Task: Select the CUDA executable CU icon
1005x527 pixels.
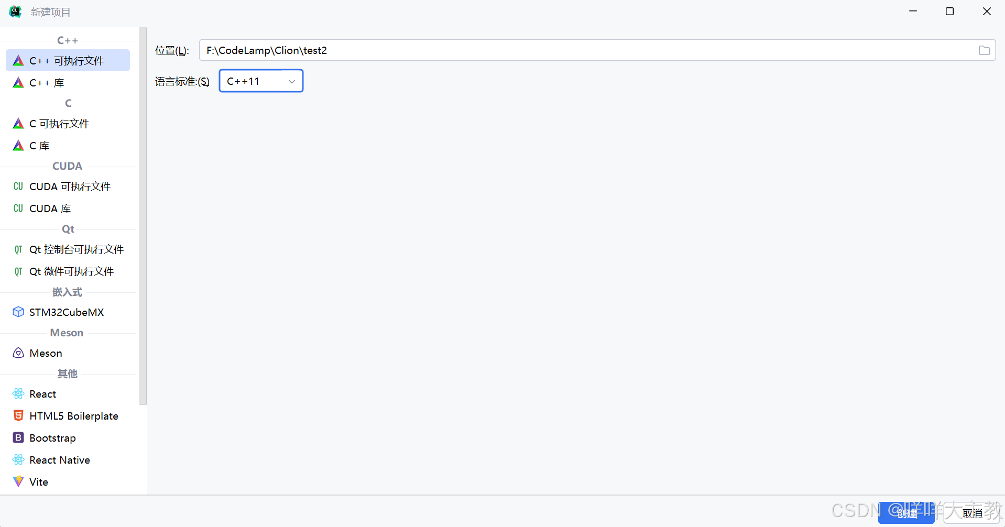Action: (18, 186)
